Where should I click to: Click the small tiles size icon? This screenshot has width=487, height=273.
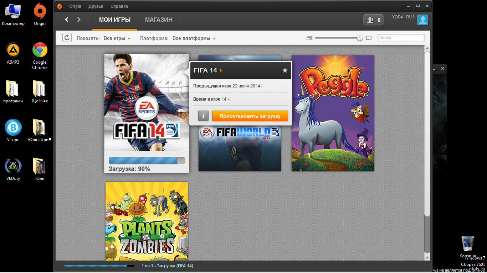click(x=309, y=38)
